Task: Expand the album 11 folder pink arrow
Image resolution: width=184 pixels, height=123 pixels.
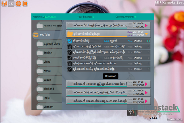Action: [x=146, y=26]
